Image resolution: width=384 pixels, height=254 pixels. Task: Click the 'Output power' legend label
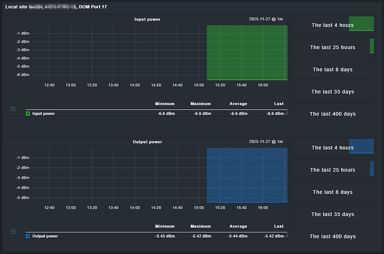tap(46, 236)
